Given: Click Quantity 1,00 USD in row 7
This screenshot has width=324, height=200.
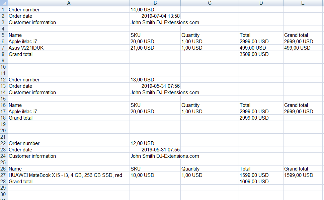Looking at the screenshot, I should 210,48.
